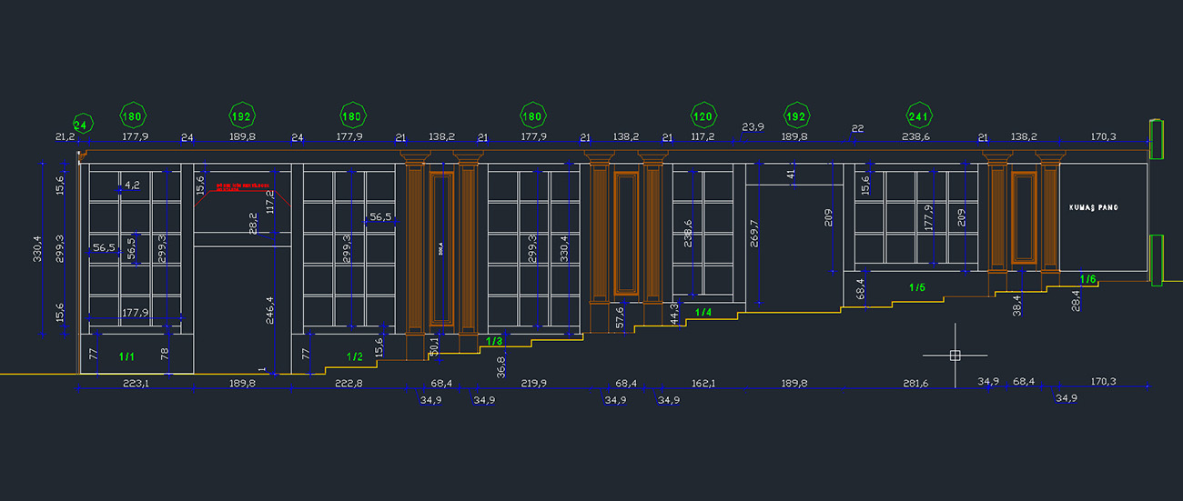Select the green polygon marker labeled 241
1183x501 pixels.
coord(919,116)
